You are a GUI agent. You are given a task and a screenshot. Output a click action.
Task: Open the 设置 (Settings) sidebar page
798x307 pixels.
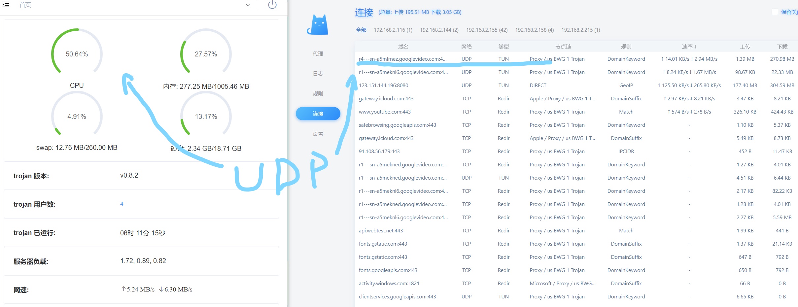[x=318, y=134]
